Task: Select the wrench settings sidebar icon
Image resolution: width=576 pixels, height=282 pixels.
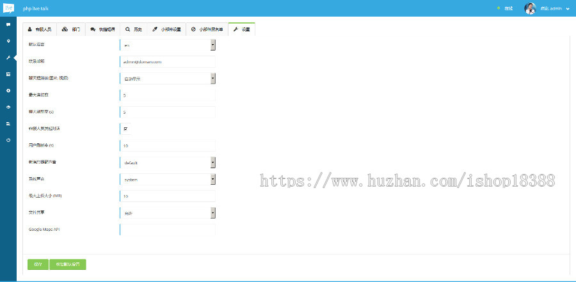Action: pyautogui.click(x=8, y=58)
